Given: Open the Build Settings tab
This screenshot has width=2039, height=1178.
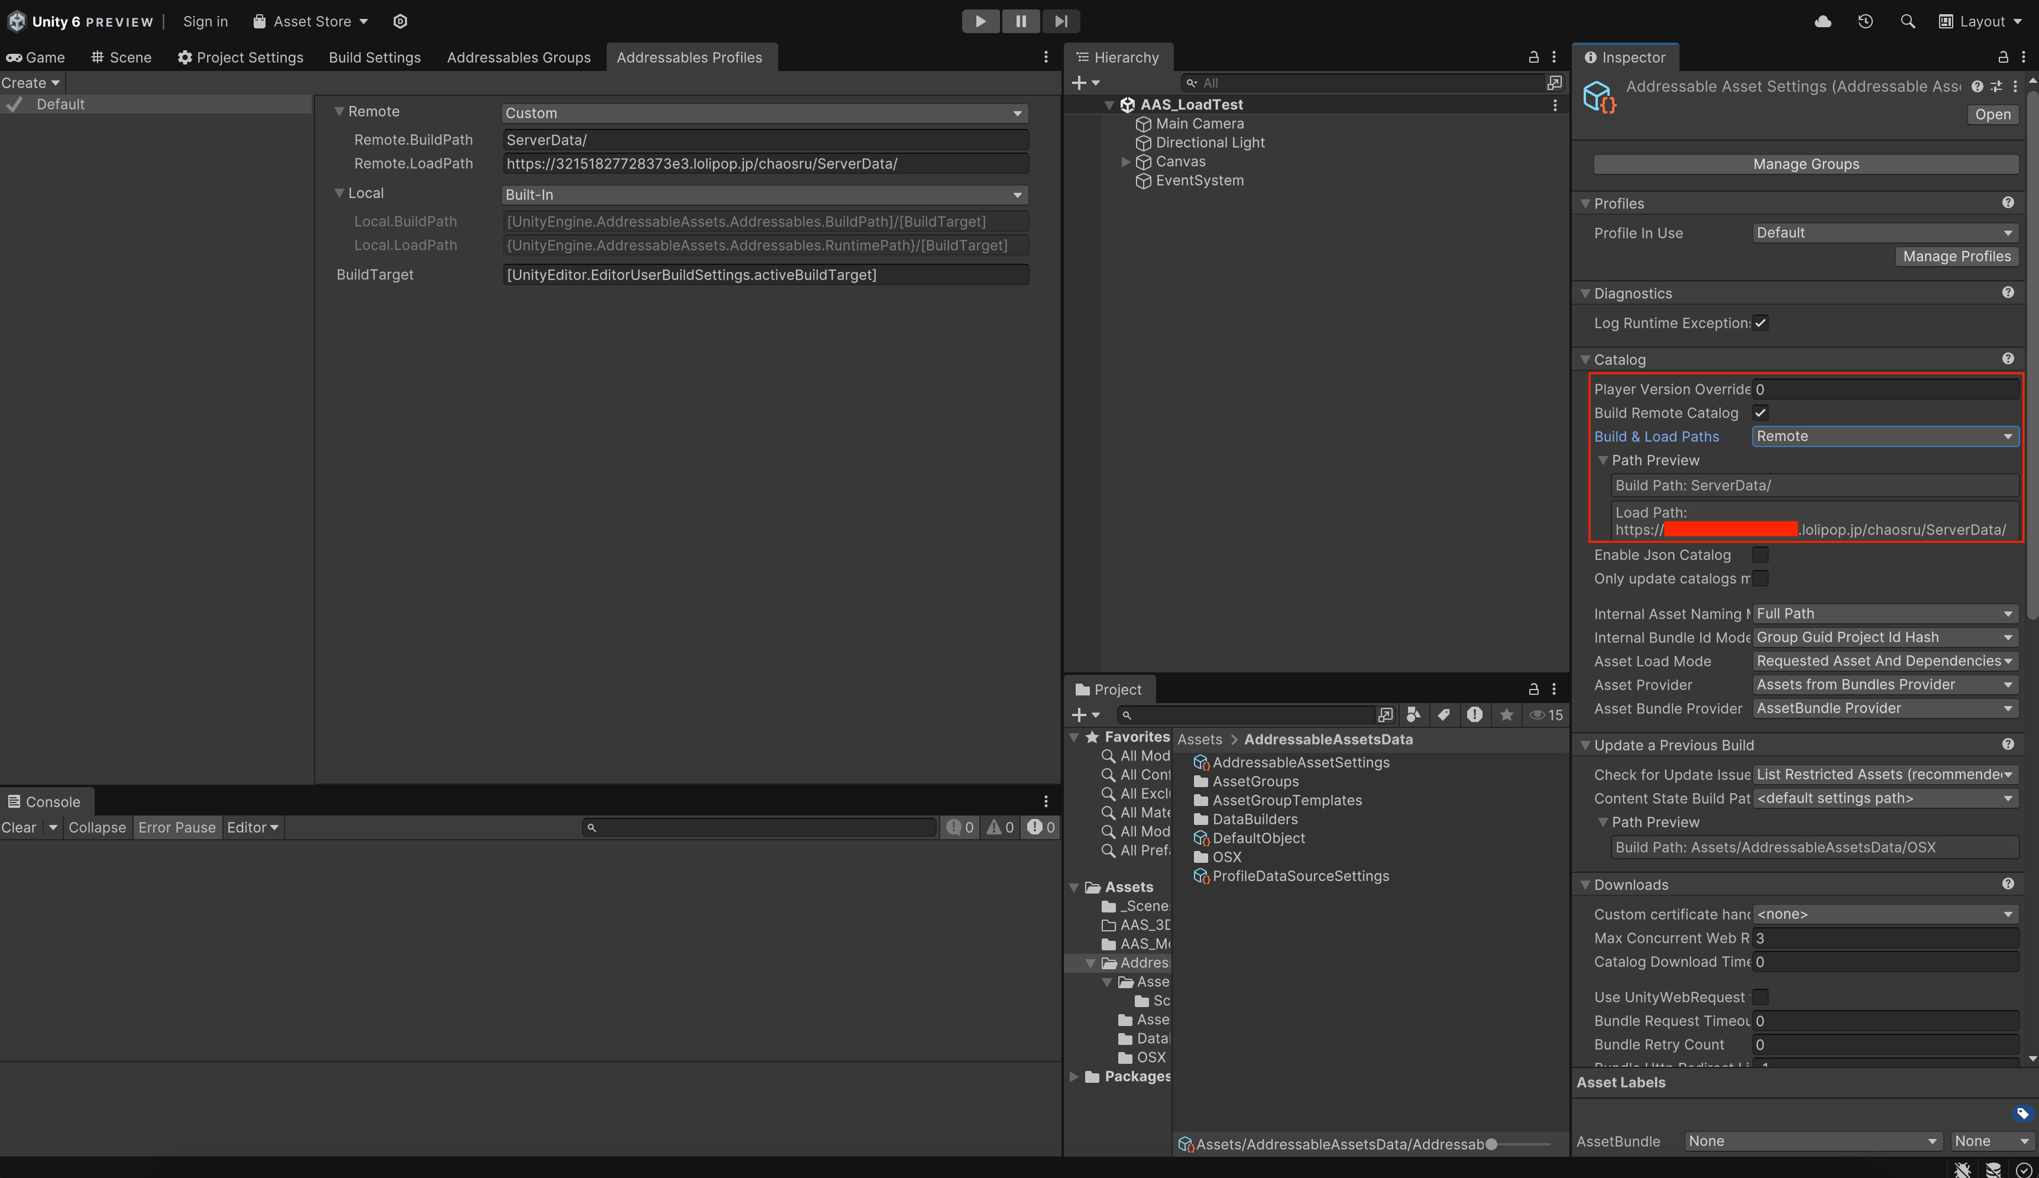Looking at the screenshot, I should tap(374, 57).
